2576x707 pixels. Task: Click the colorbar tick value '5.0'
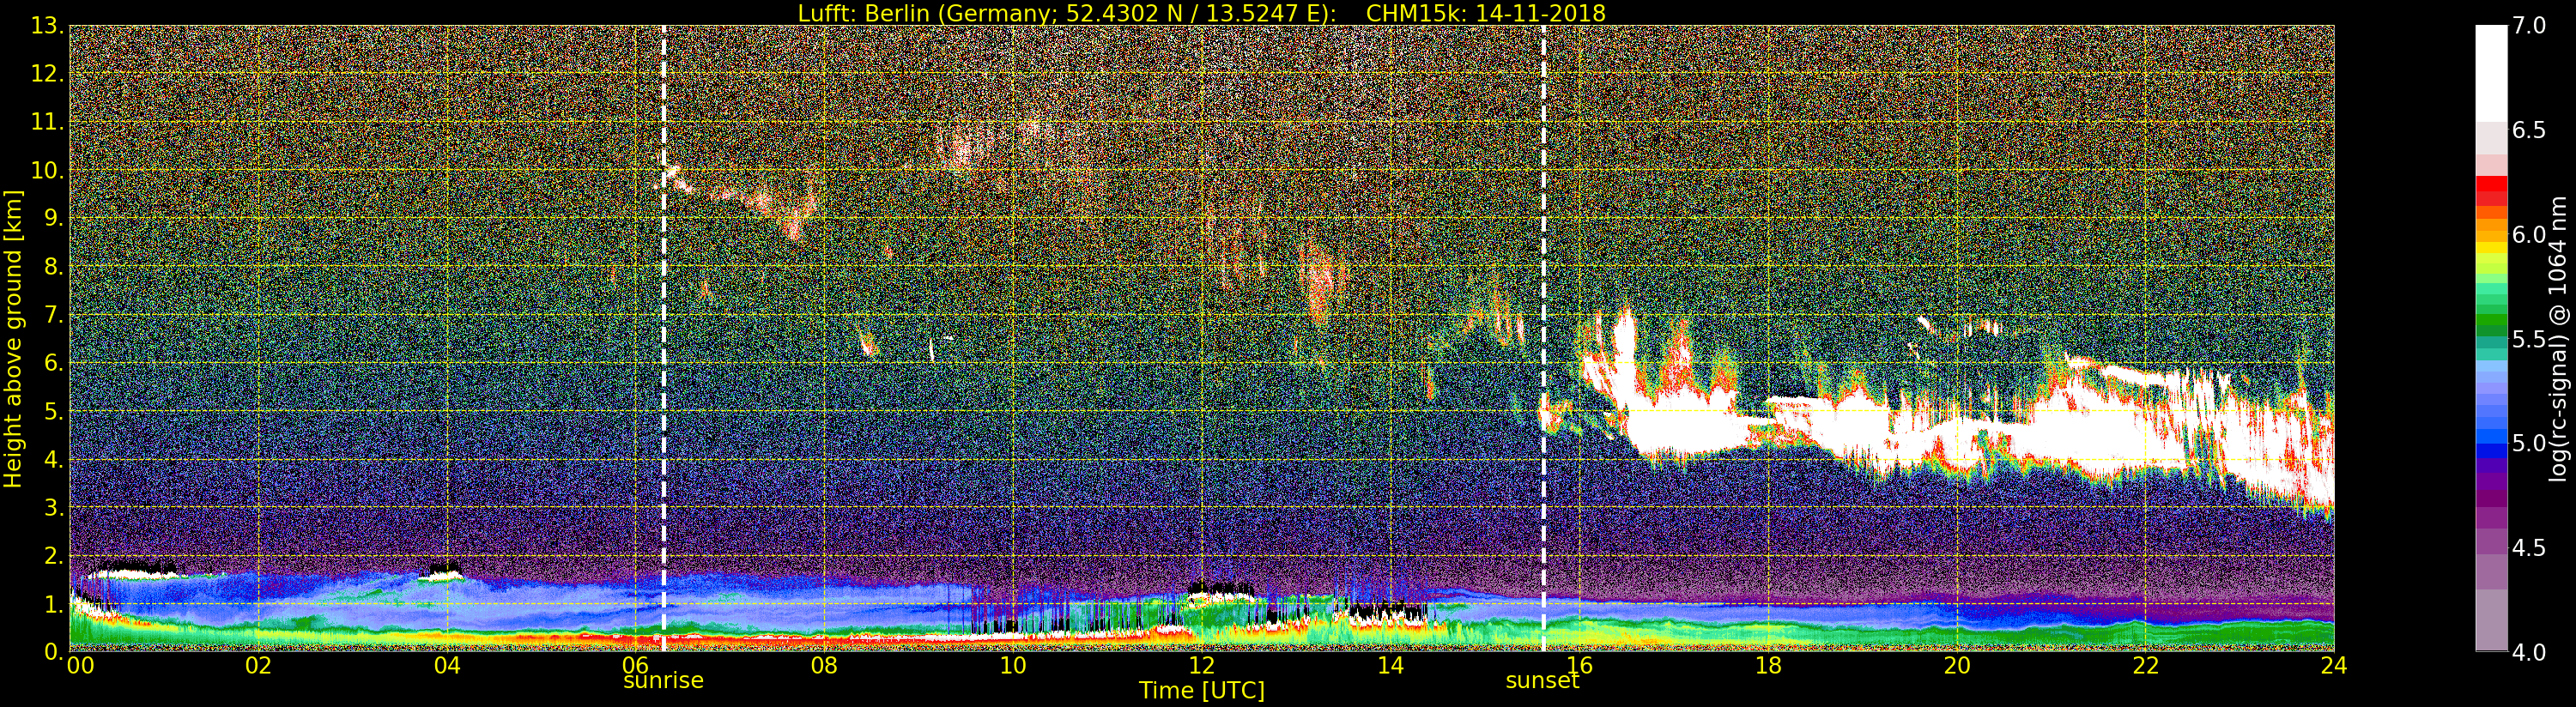tap(2529, 443)
